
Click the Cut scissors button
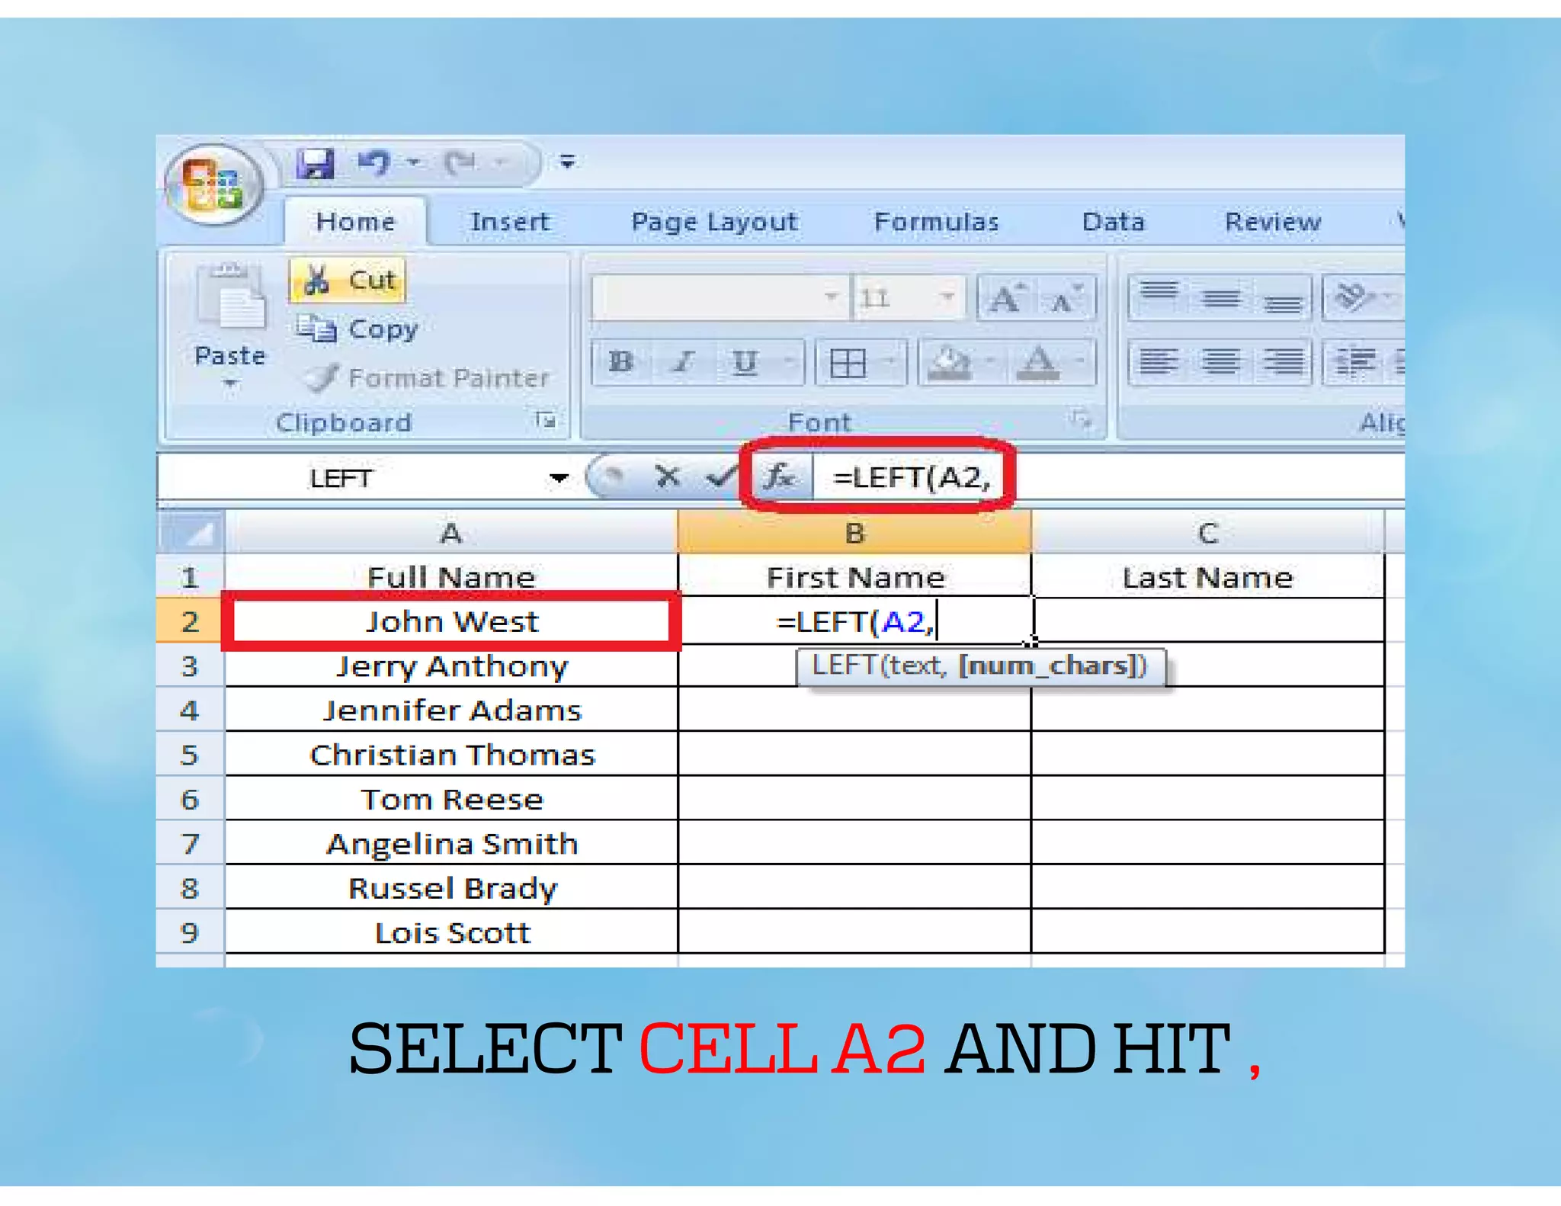click(x=348, y=280)
